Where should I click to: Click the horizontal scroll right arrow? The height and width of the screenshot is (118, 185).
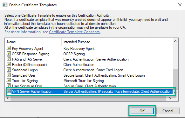pyautogui.click(x=170, y=98)
